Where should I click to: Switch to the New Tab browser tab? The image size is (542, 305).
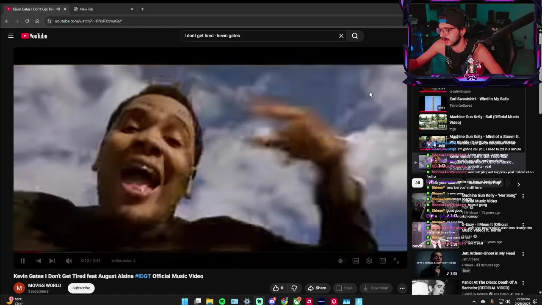pyautogui.click(x=103, y=9)
